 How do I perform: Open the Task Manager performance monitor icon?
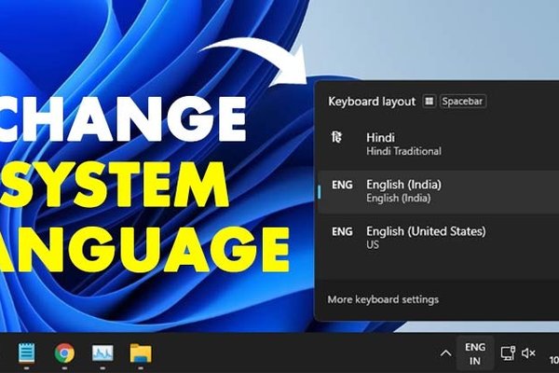tap(102, 353)
